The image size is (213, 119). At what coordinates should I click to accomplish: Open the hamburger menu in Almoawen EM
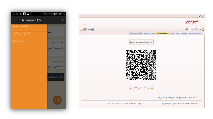pos(14,20)
